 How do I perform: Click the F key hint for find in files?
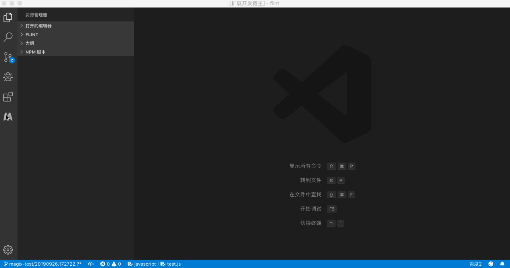click(x=352, y=195)
